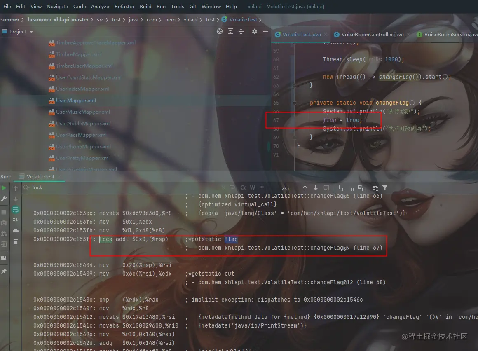Screen dimensions: 478x351
Task: Go to next search occurrence
Action: pyautogui.click(x=316, y=188)
